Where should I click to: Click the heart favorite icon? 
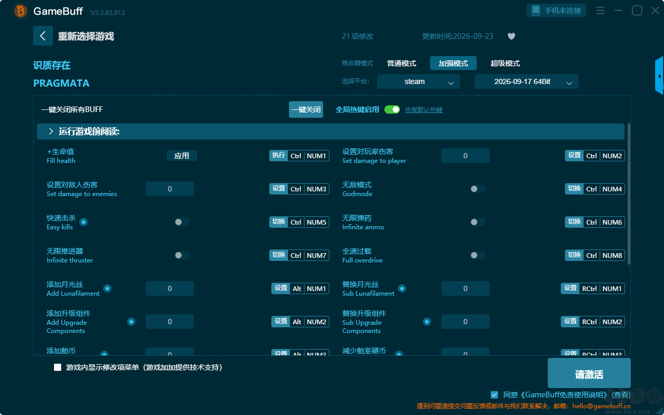(511, 36)
